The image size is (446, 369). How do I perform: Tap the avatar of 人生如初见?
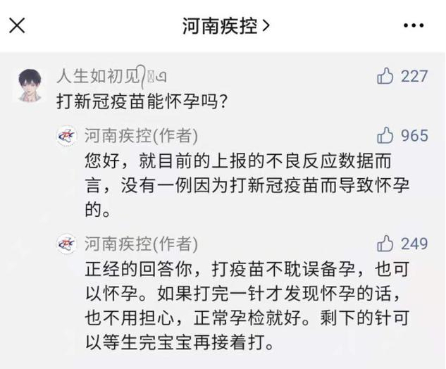(x=27, y=85)
